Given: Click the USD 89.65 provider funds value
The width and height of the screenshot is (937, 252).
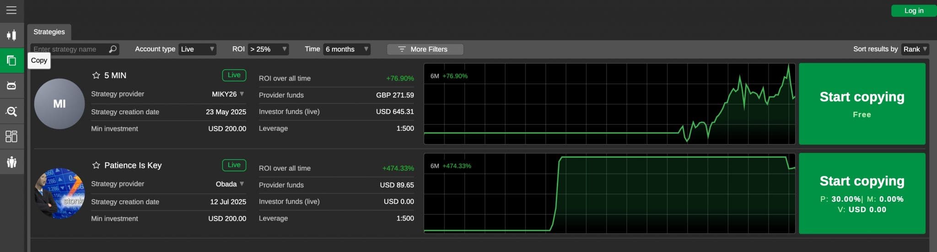Looking at the screenshot, I should 397,185.
